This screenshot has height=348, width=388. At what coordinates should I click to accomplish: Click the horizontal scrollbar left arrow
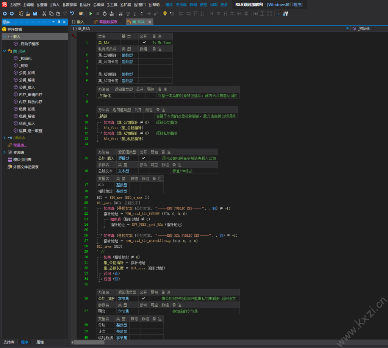(72, 342)
